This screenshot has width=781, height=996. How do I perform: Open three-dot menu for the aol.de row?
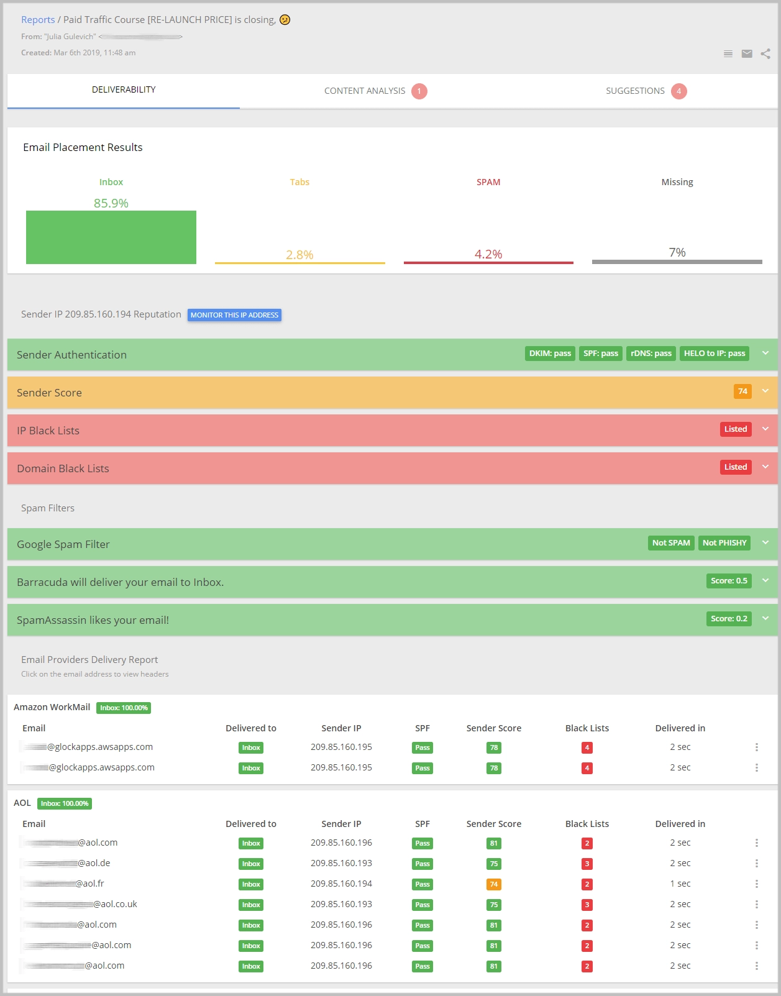click(756, 864)
